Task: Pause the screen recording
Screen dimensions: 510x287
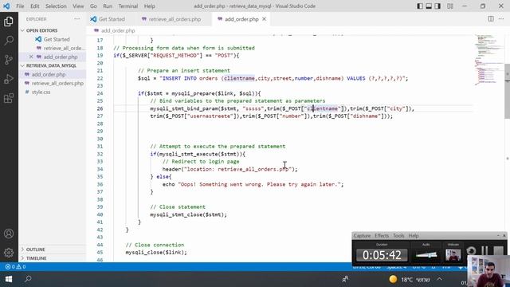Action: click(x=484, y=251)
